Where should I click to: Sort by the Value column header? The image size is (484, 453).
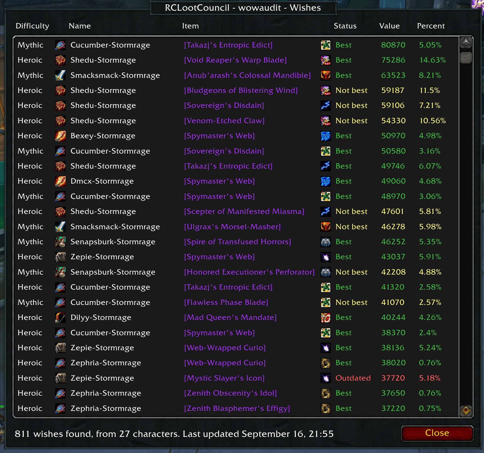coord(389,26)
